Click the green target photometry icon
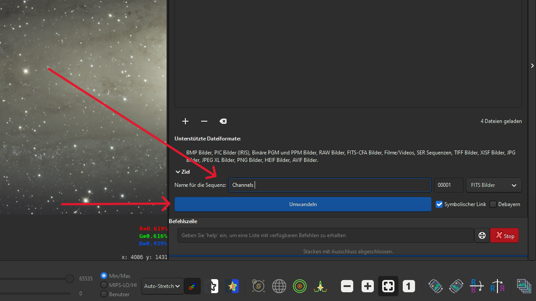This screenshot has width=536, height=301. (x=300, y=287)
